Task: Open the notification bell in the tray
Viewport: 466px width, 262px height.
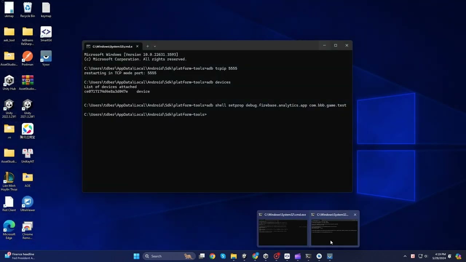Action: [450, 256]
